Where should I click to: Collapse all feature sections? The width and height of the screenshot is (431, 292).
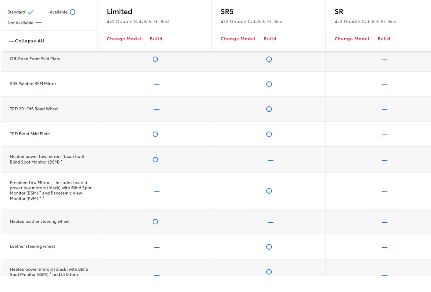pos(27,41)
